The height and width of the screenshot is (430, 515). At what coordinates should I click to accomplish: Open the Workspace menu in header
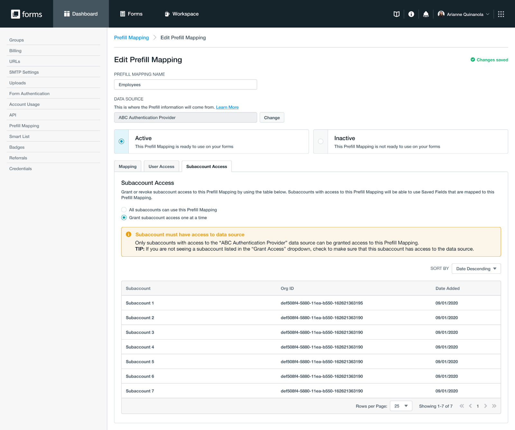tap(182, 14)
